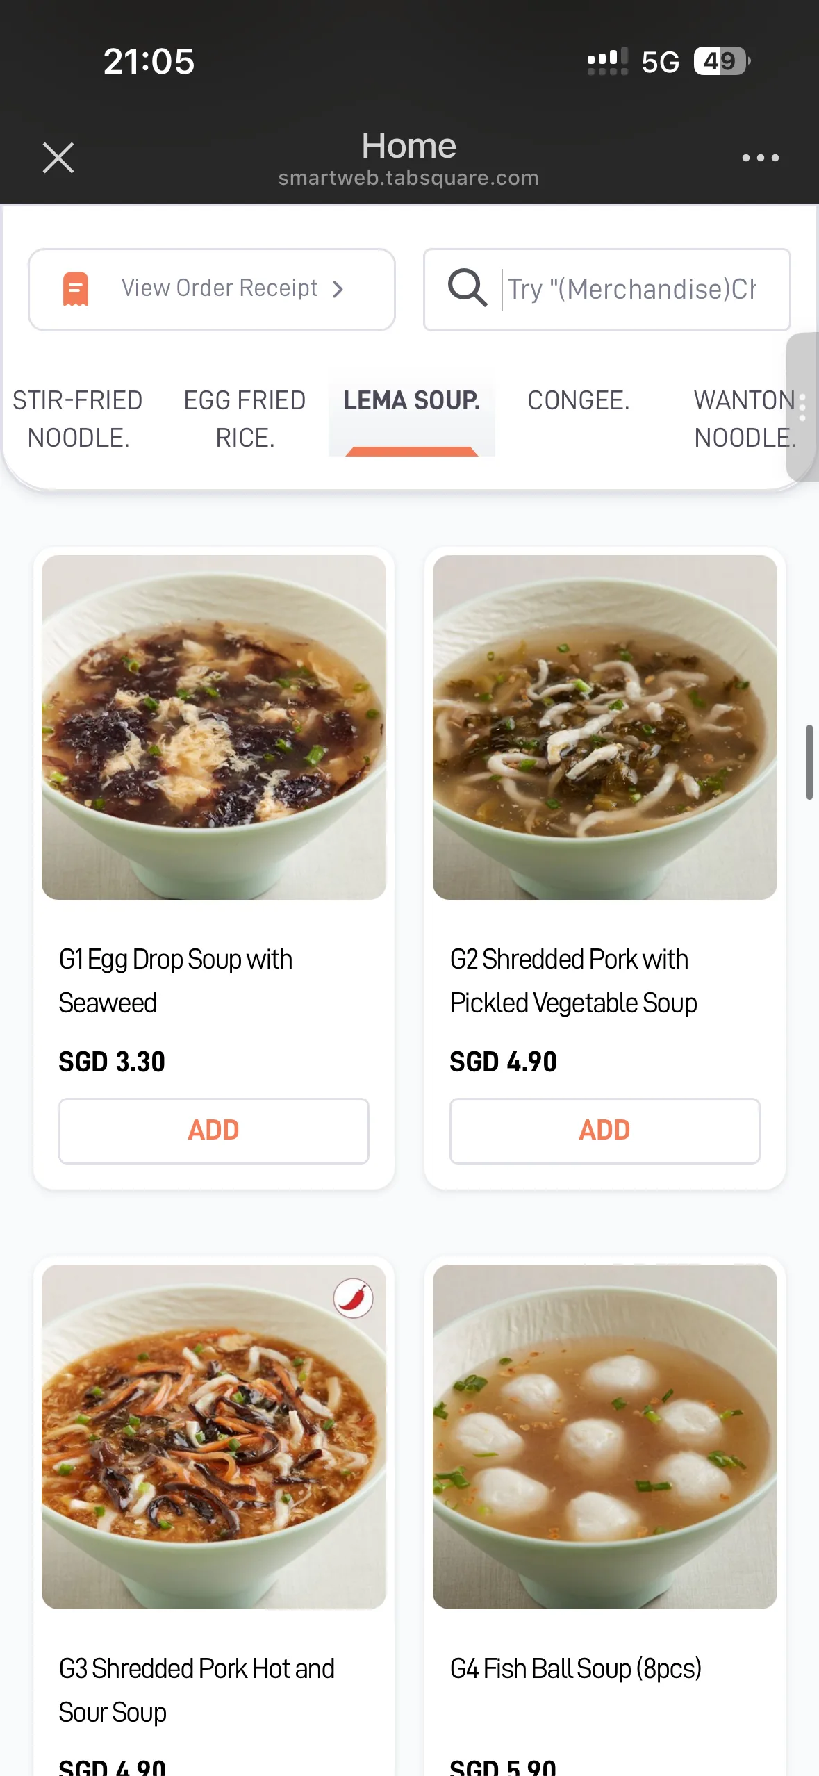
Task: Add G1 Egg Drop Soup with Seaweed
Action: (x=214, y=1130)
